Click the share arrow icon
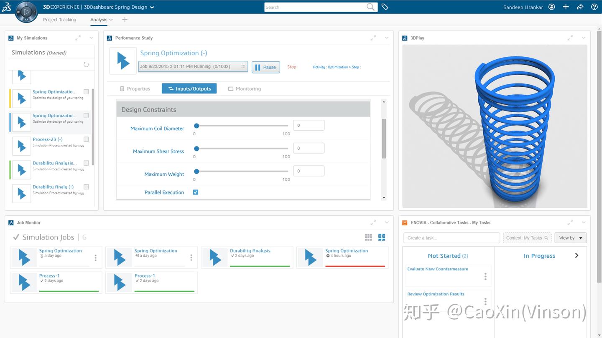The image size is (602, 338). point(580,7)
